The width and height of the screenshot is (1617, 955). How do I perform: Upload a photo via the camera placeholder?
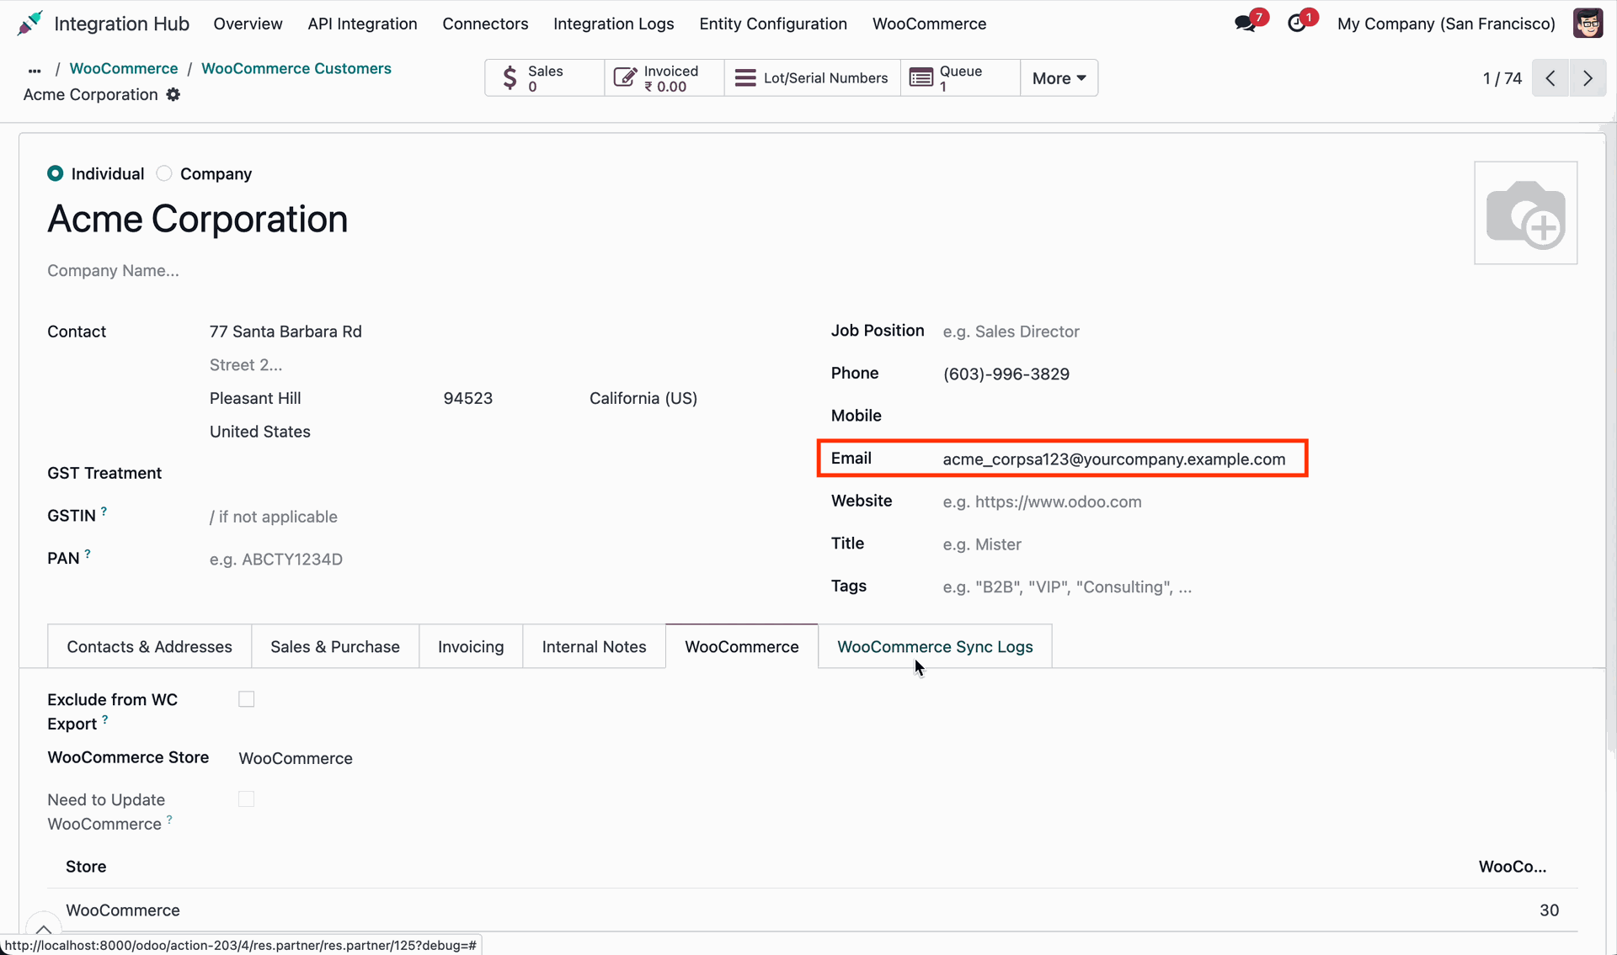1525,213
